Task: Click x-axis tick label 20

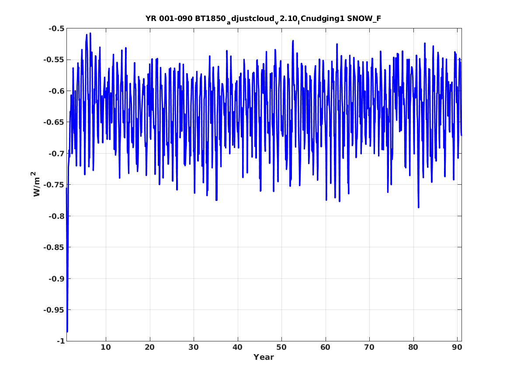Action: pos(149,348)
